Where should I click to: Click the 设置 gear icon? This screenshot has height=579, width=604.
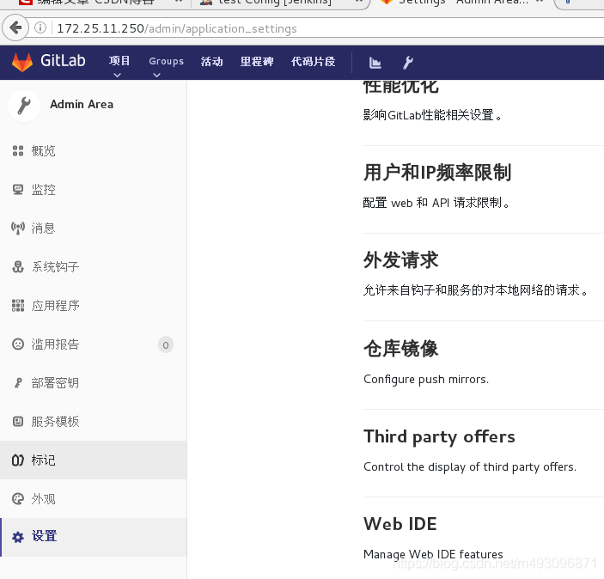click(18, 537)
